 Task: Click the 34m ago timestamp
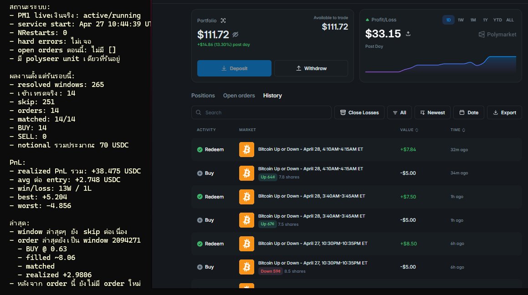pos(459,173)
